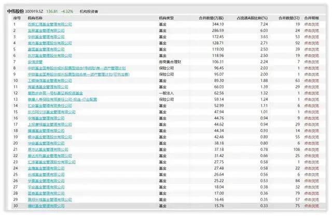Click the price value 136.81
This screenshot has width=332, height=216.
click(52, 11)
